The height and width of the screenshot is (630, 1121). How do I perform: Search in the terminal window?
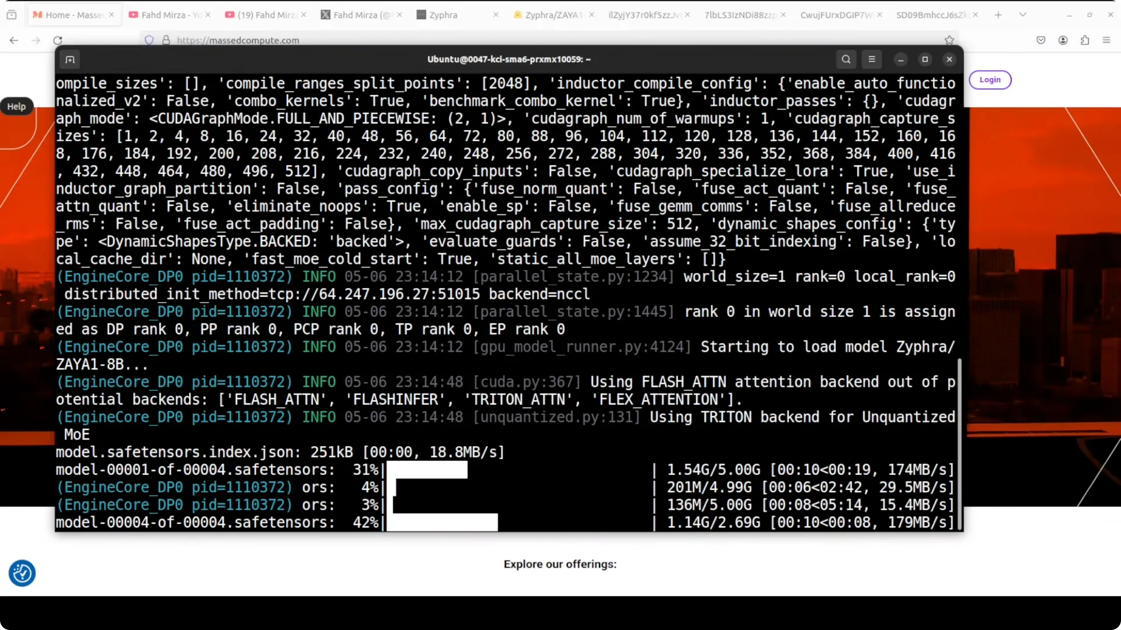pyautogui.click(x=846, y=60)
